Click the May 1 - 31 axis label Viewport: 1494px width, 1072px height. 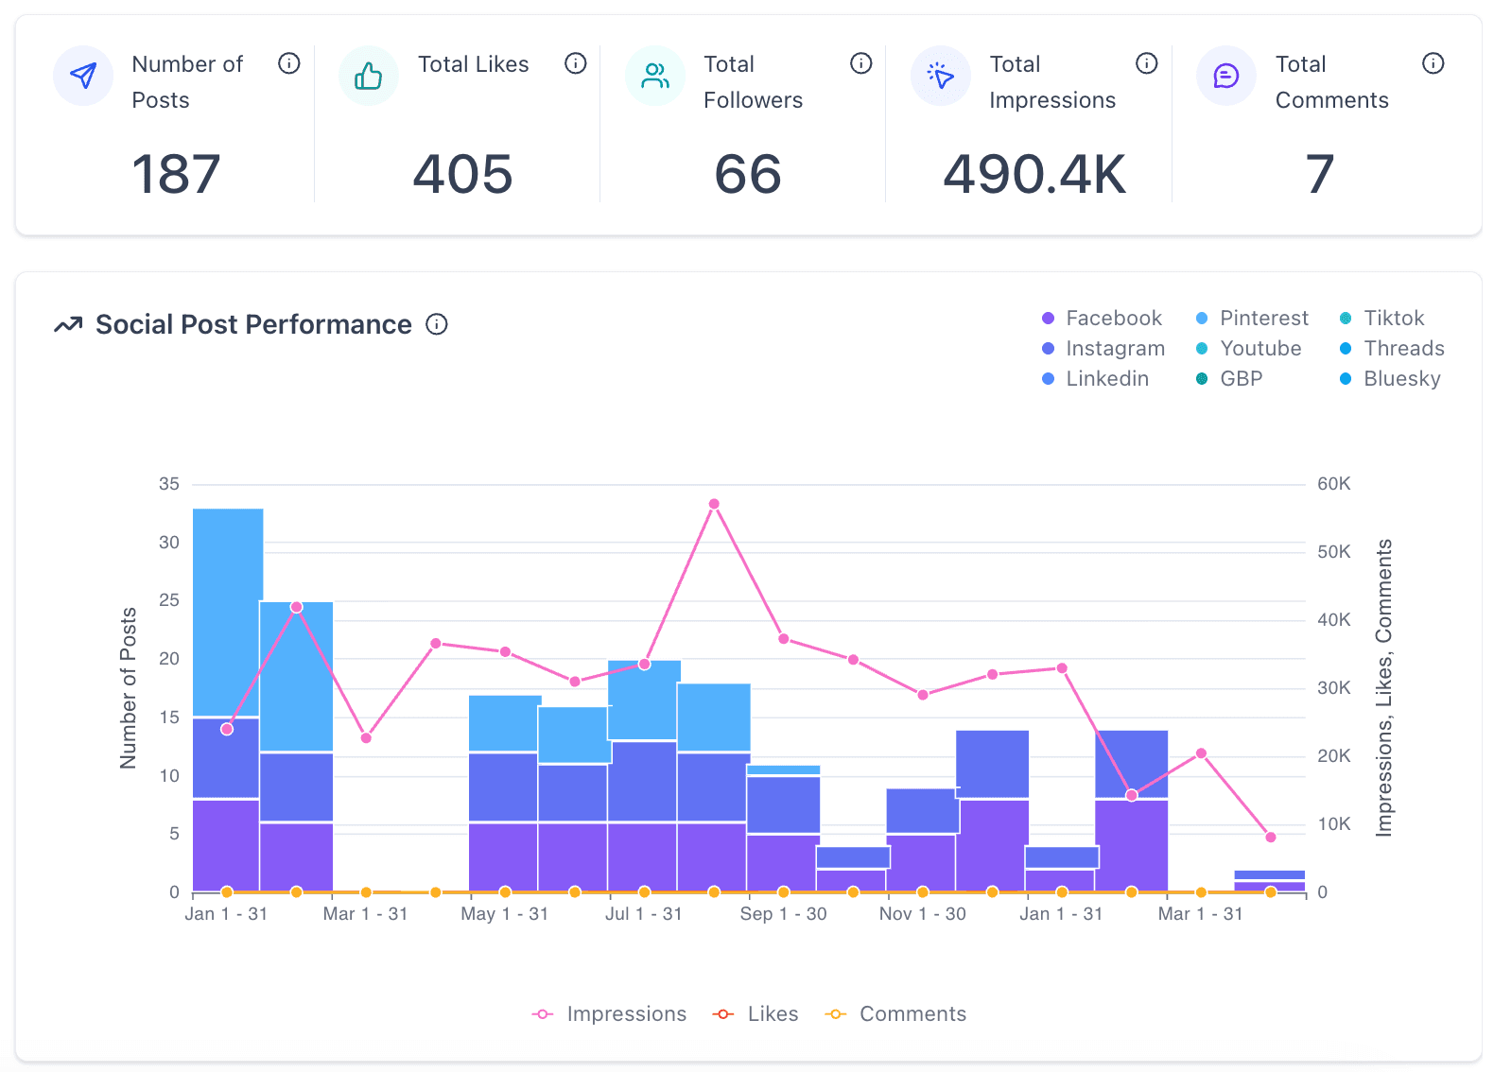pyautogui.click(x=505, y=914)
